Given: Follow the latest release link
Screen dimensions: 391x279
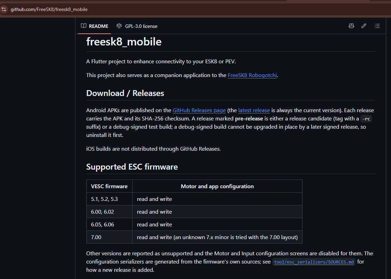Looking at the screenshot, I should coord(254,110).
